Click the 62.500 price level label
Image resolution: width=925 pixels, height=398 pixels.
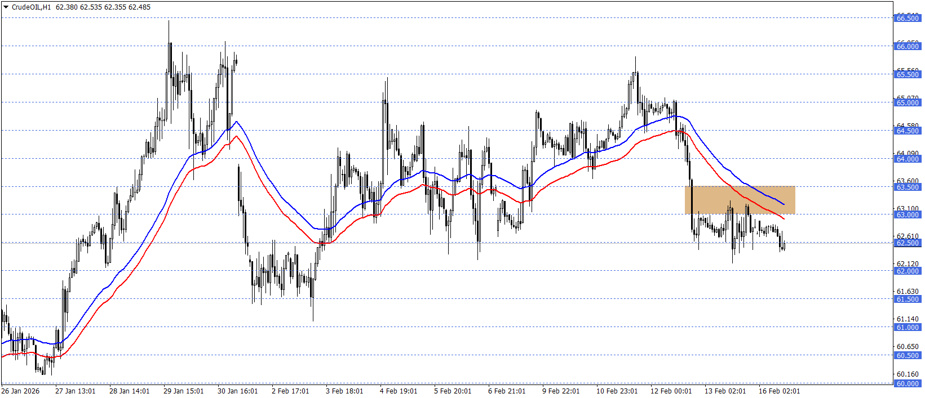tap(907, 243)
